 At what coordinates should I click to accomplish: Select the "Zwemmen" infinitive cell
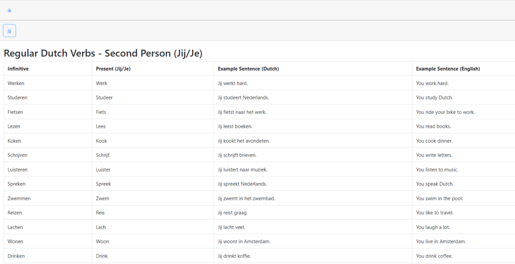pos(18,199)
